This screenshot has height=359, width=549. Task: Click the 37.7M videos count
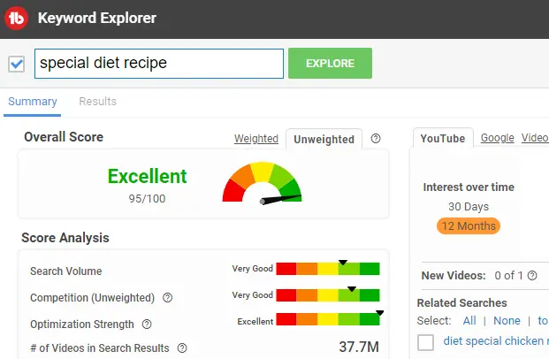tap(359, 348)
